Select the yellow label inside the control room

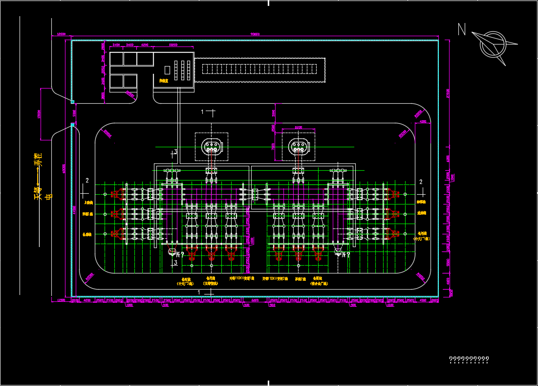164,81
